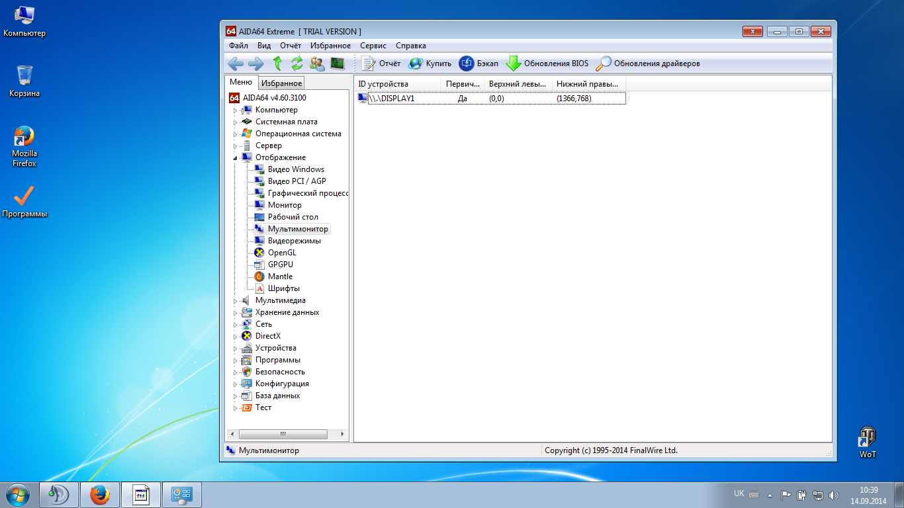Click the Тест tree icon
Viewport: 904px width, 508px height.
247,407
